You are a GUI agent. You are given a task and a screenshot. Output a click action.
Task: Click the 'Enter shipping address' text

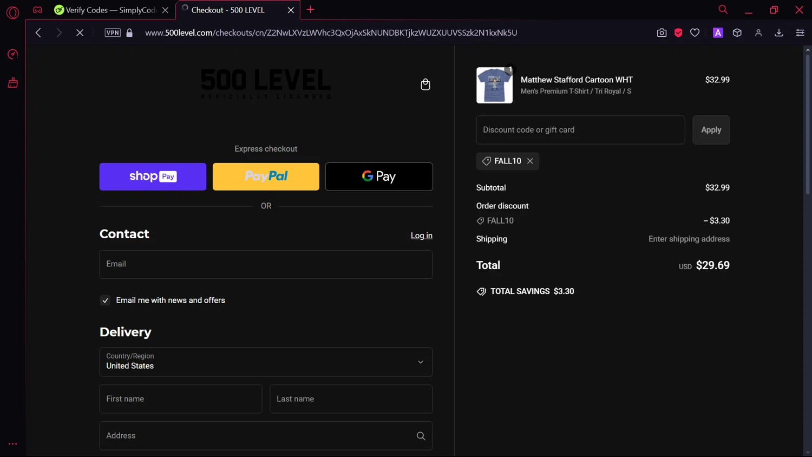(689, 239)
